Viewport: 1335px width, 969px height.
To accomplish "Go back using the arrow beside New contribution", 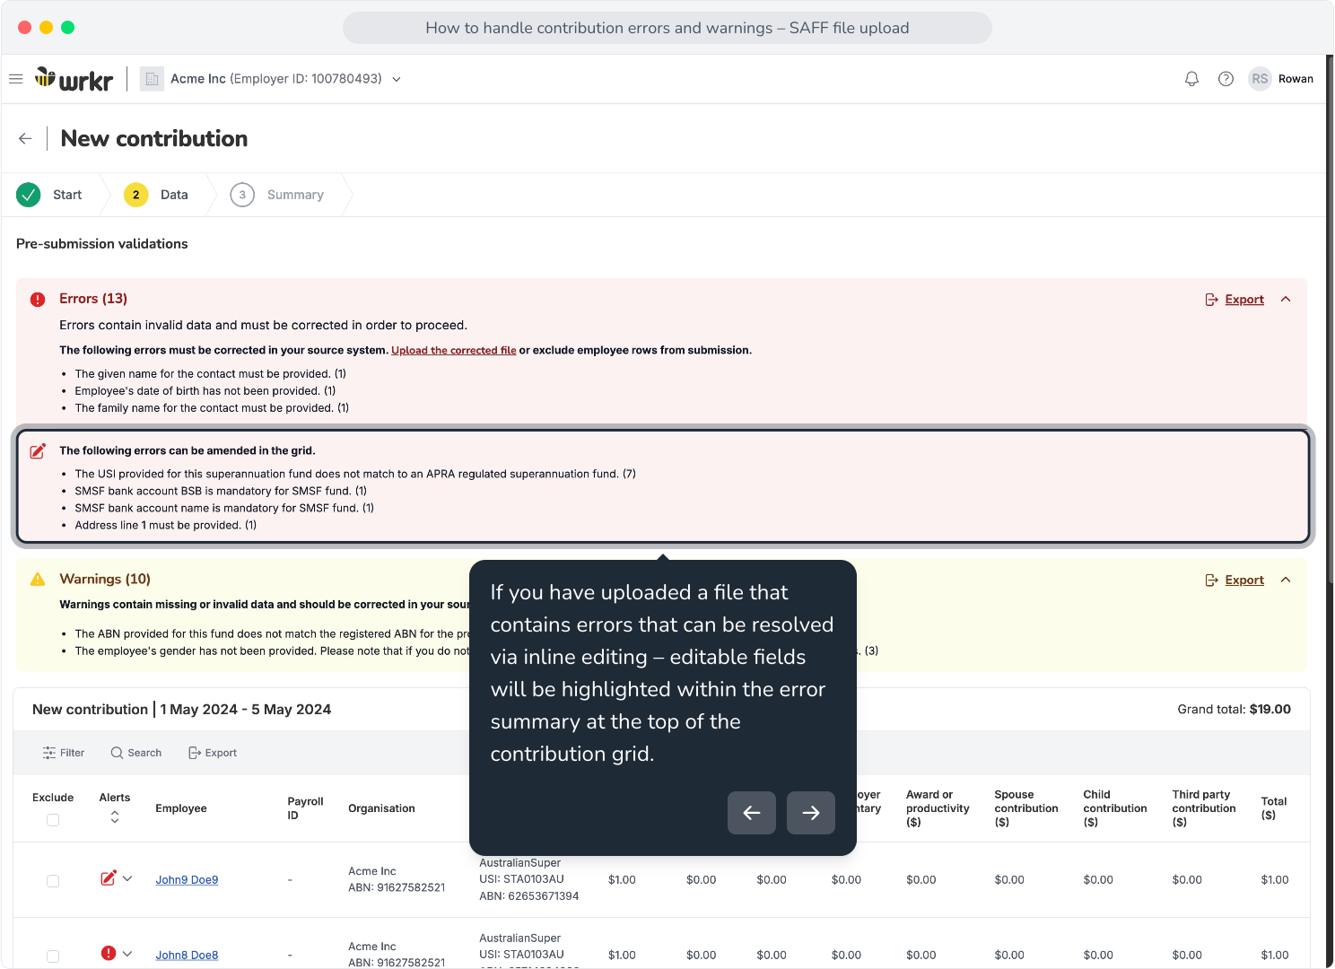I will point(25,138).
